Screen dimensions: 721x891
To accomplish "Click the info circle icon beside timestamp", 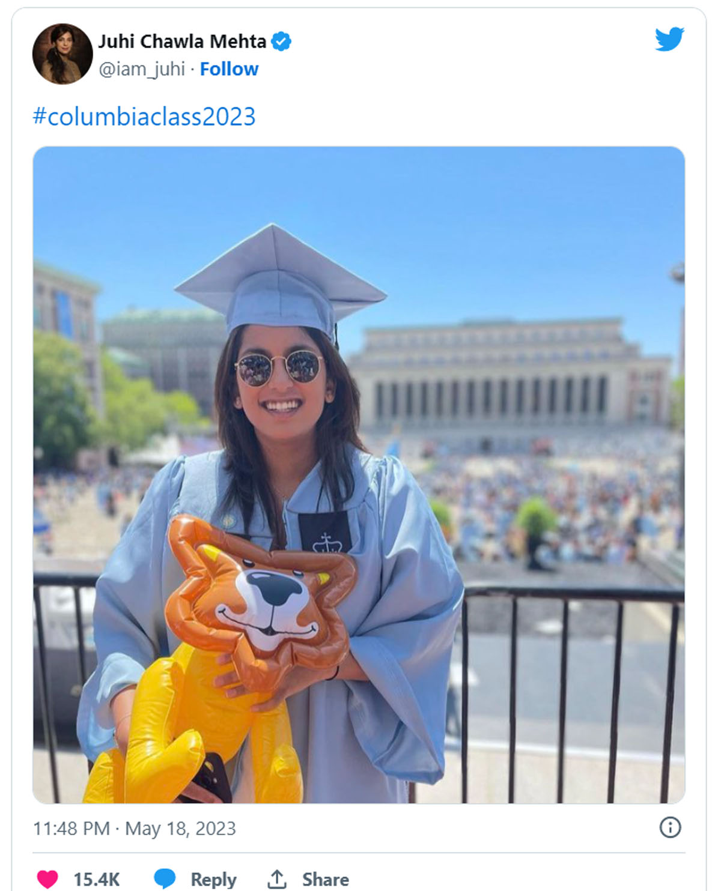I will (670, 827).
